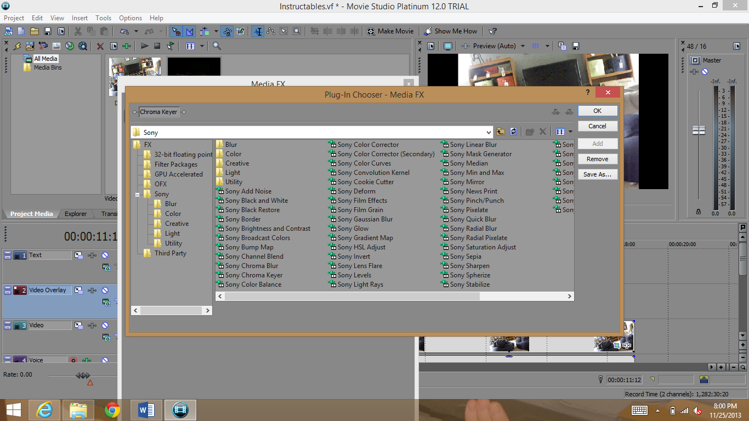Viewport: 749px width, 421px height.
Task: Click the Video Preview on External Monitor icon
Action: 448,46
